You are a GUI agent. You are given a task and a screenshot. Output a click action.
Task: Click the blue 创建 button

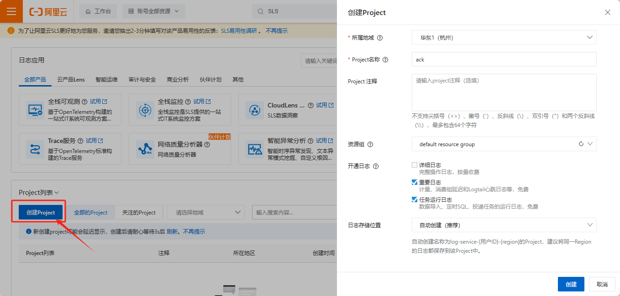coord(571,284)
